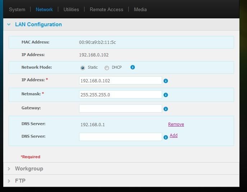The width and height of the screenshot is (247, 192).
Task: Select DHCP network mode radio button
Action: (x=107, y=68)
